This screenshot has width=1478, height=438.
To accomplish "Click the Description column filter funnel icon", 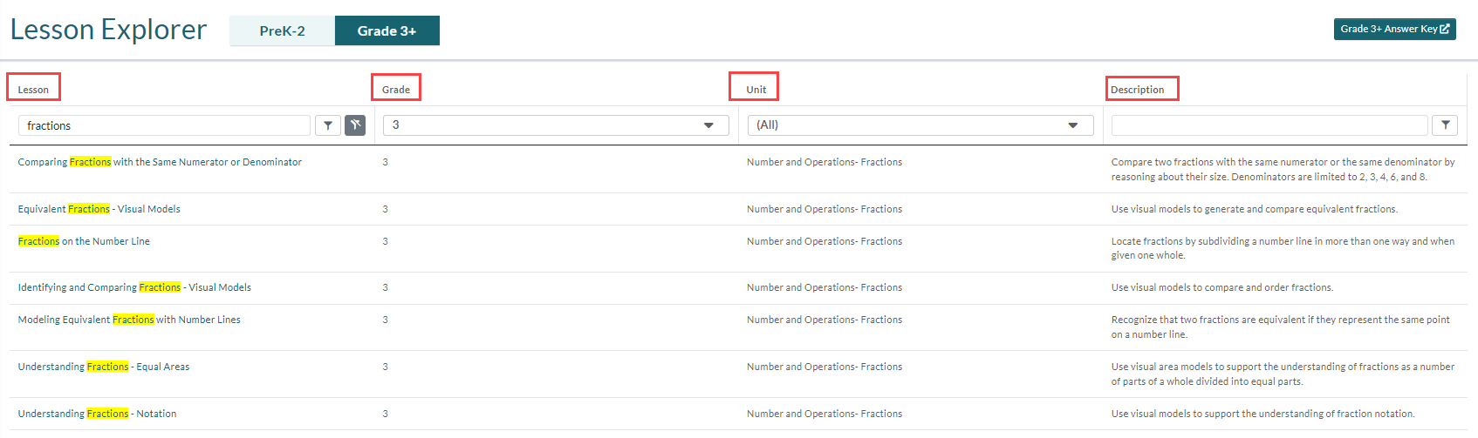I will tap(1445, 125).
